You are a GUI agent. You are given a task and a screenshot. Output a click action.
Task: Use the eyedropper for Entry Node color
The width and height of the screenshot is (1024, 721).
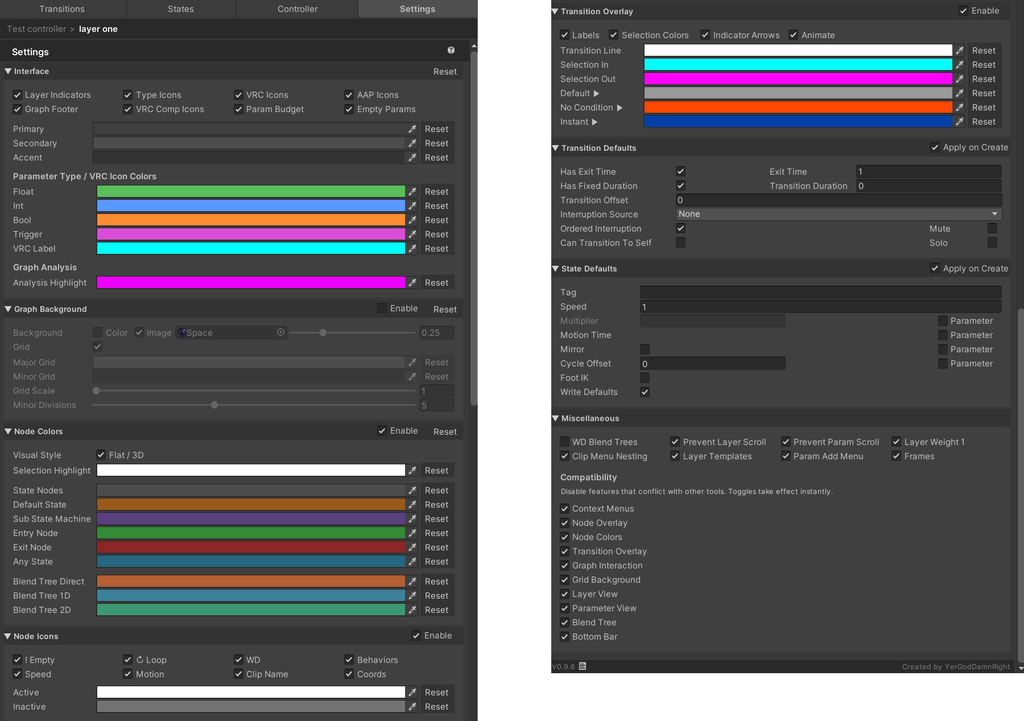point(412,533)
